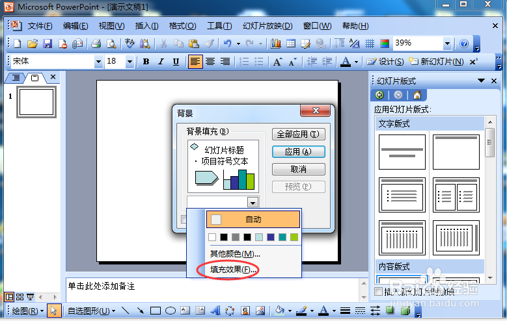Click the Paste clipboard icon

pos(193,44)
